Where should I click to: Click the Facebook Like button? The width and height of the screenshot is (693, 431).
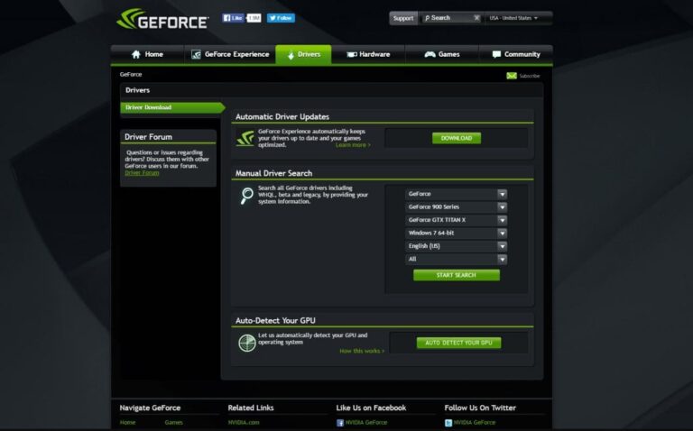[235, 18]
